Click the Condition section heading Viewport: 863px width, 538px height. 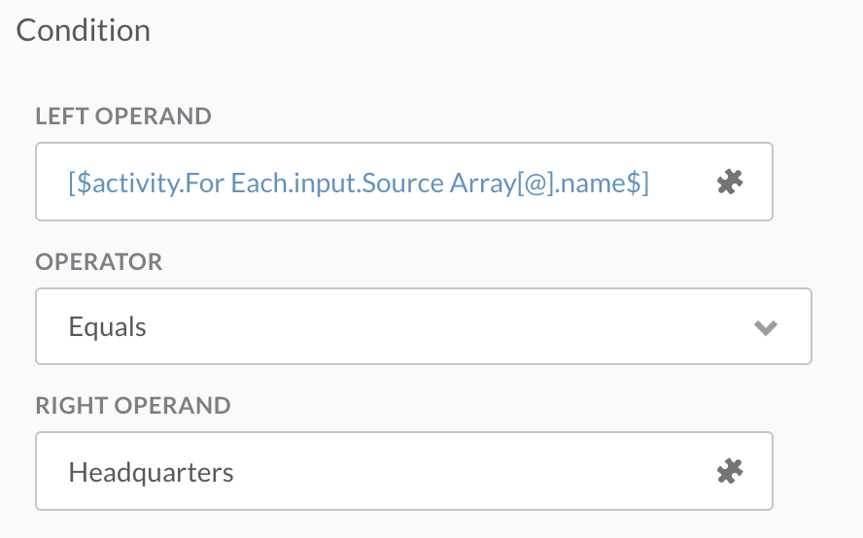tap(84, 30)
